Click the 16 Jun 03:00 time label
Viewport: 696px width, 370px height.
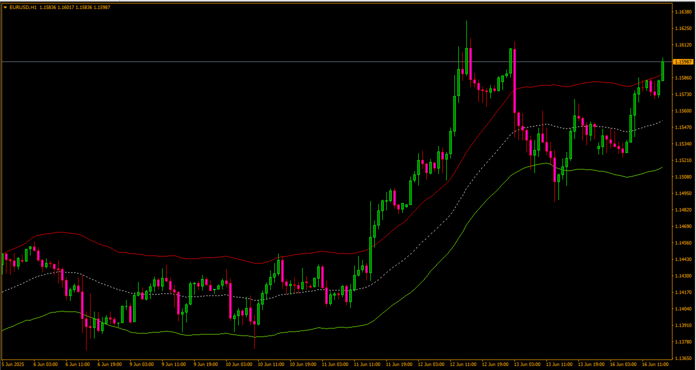[x=623, y=364]
